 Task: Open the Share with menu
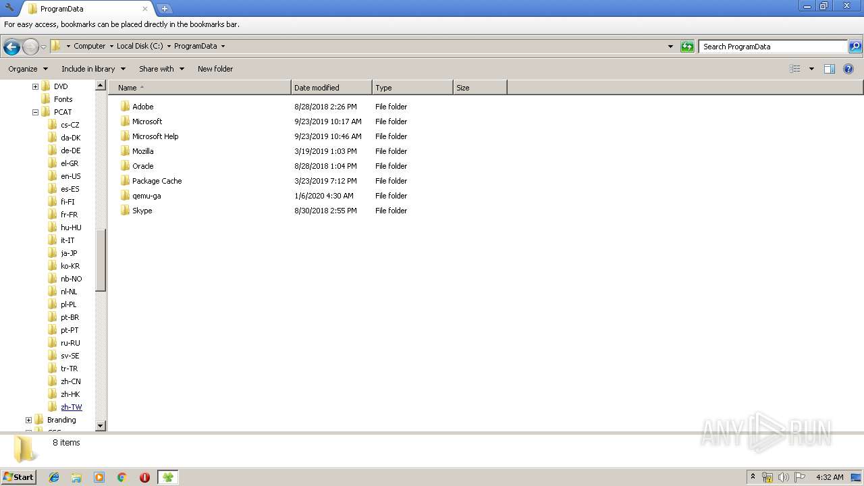161,69
